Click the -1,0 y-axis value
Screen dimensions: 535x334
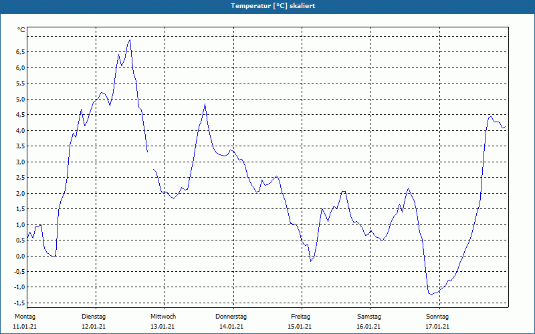(19, 287)
